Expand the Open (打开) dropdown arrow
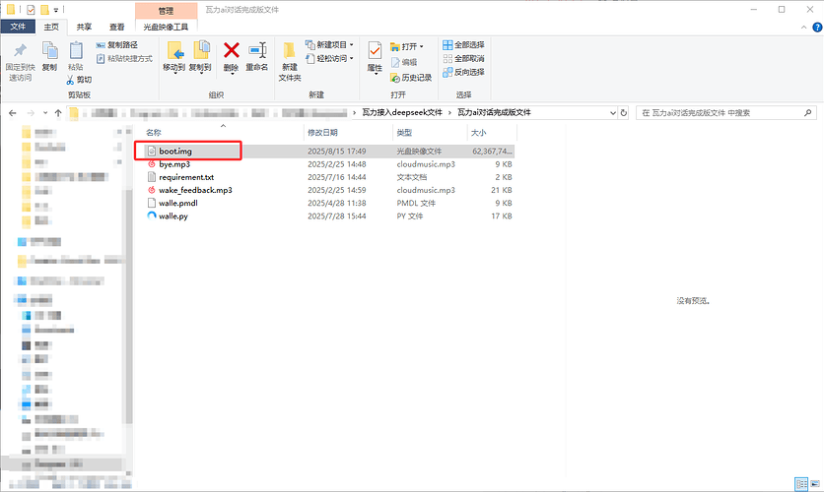This screenshot has width=824, height=492. (x=422, y=46)
